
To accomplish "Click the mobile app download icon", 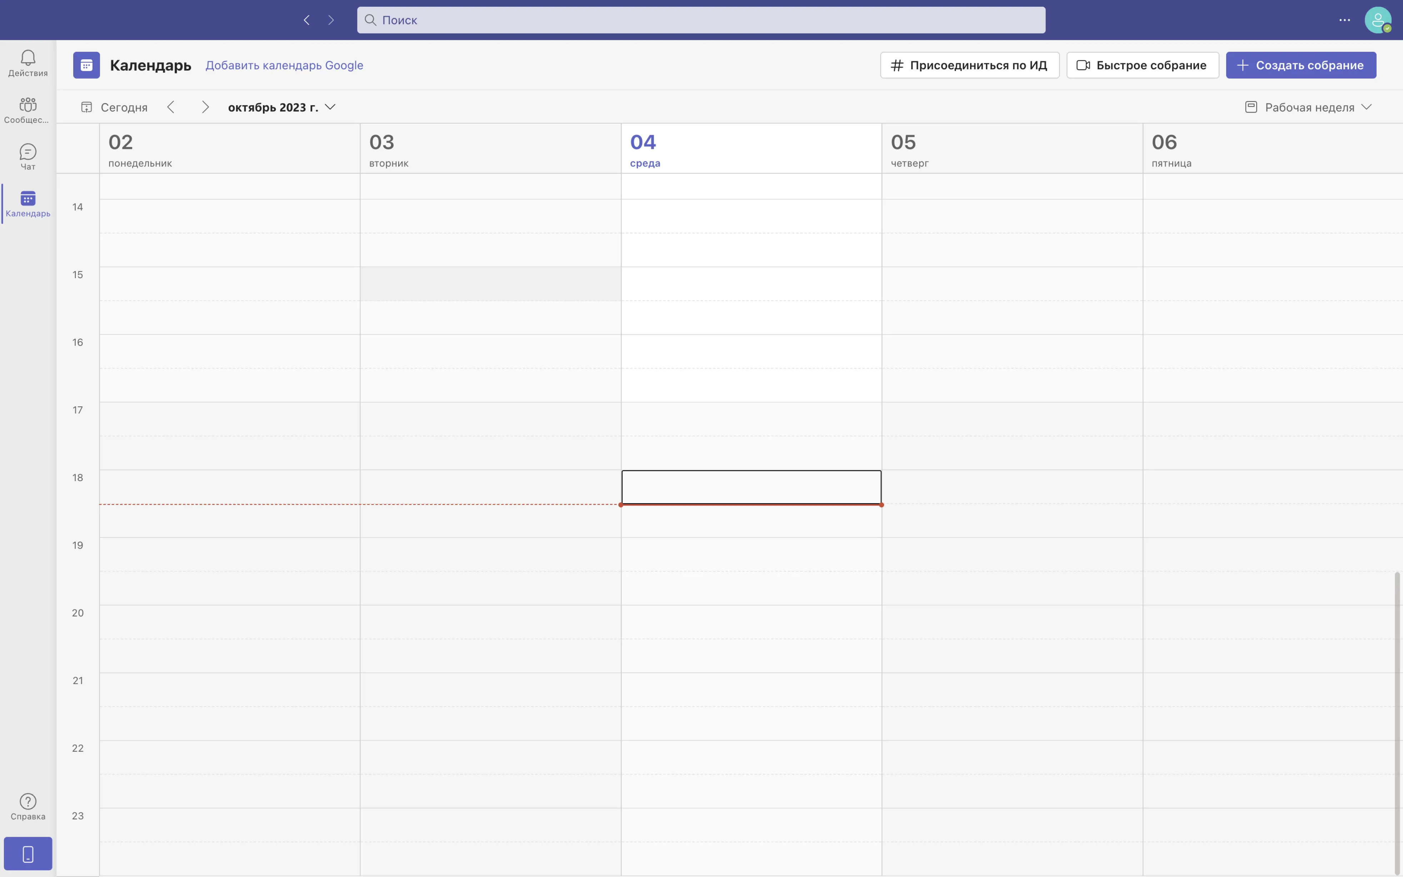I will coord(28,854).
